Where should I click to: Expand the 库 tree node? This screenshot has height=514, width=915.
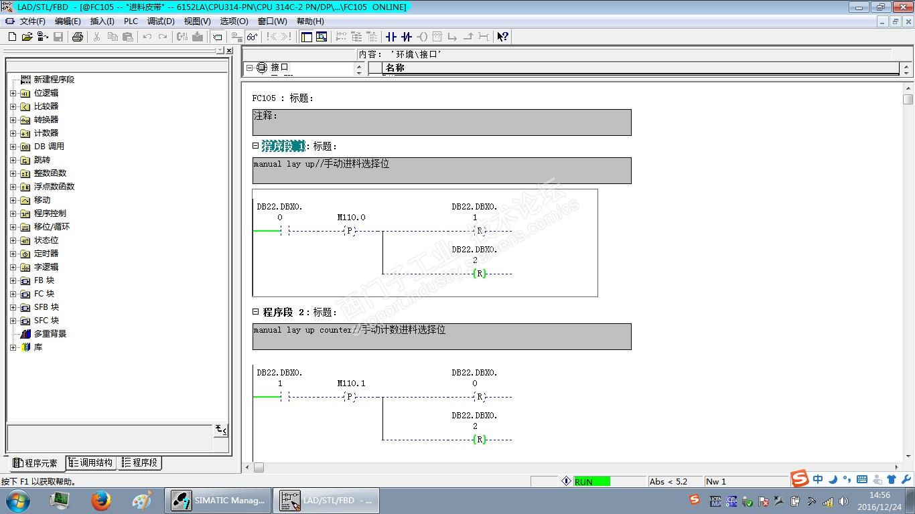point(13,347)
